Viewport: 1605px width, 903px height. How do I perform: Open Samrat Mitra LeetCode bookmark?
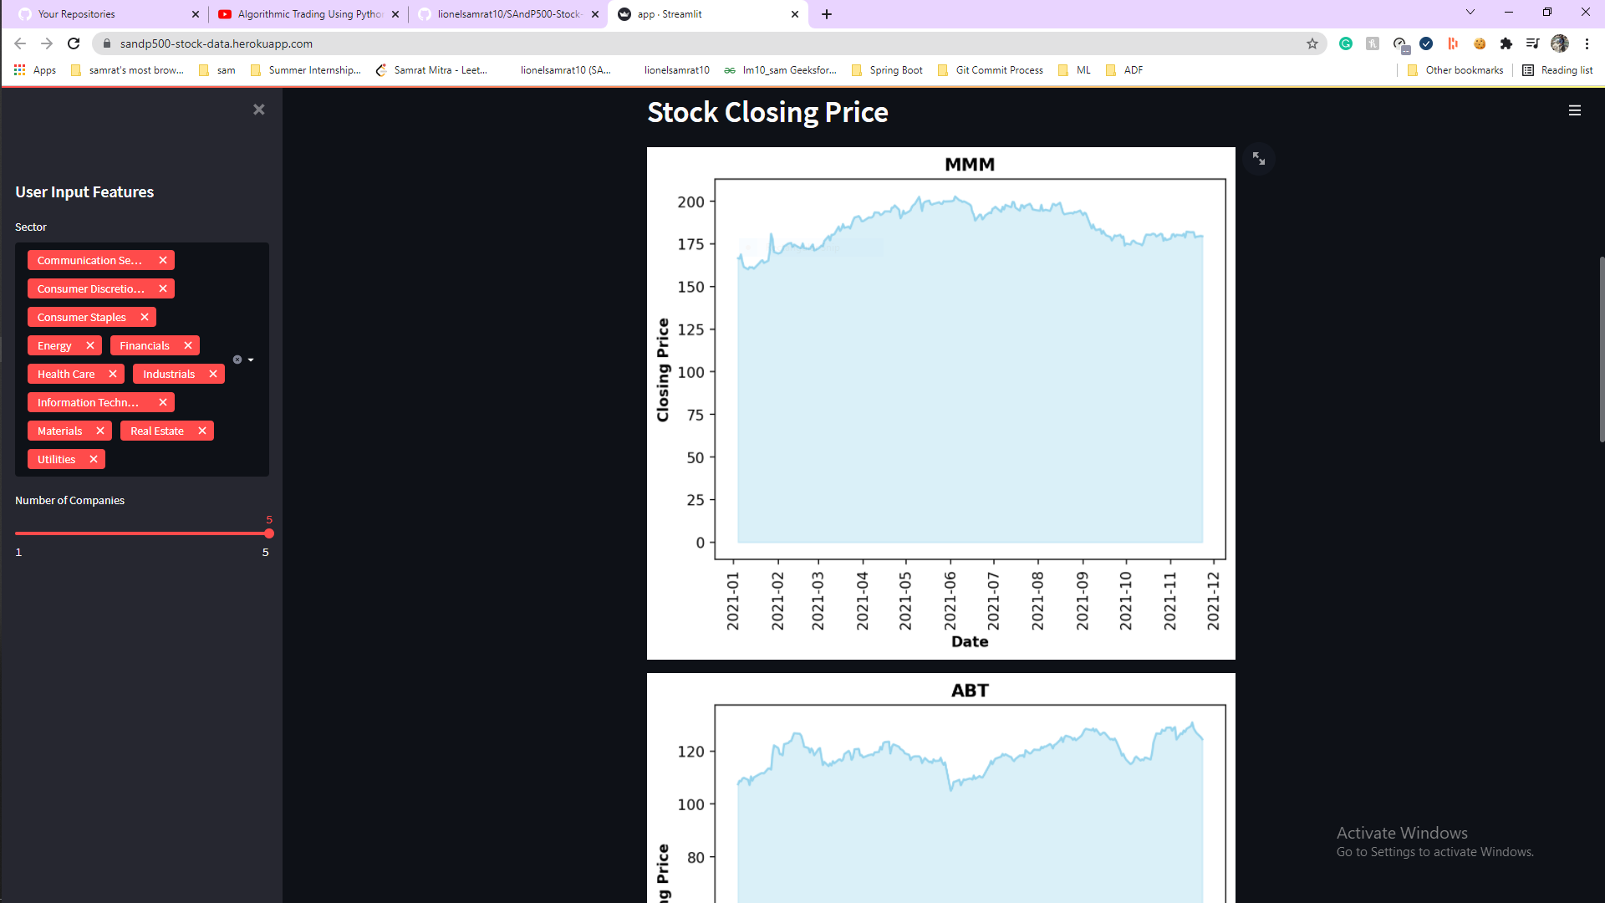432,70
